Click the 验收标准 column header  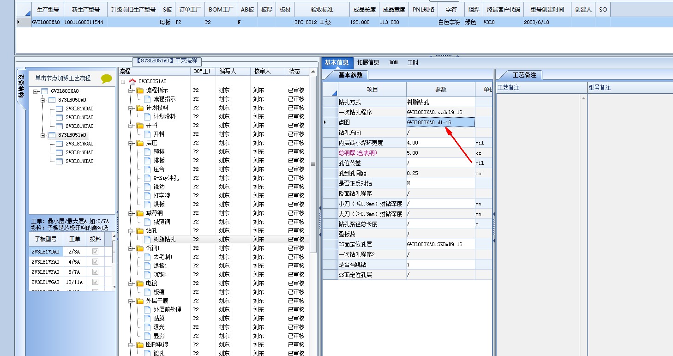[322, 9]
